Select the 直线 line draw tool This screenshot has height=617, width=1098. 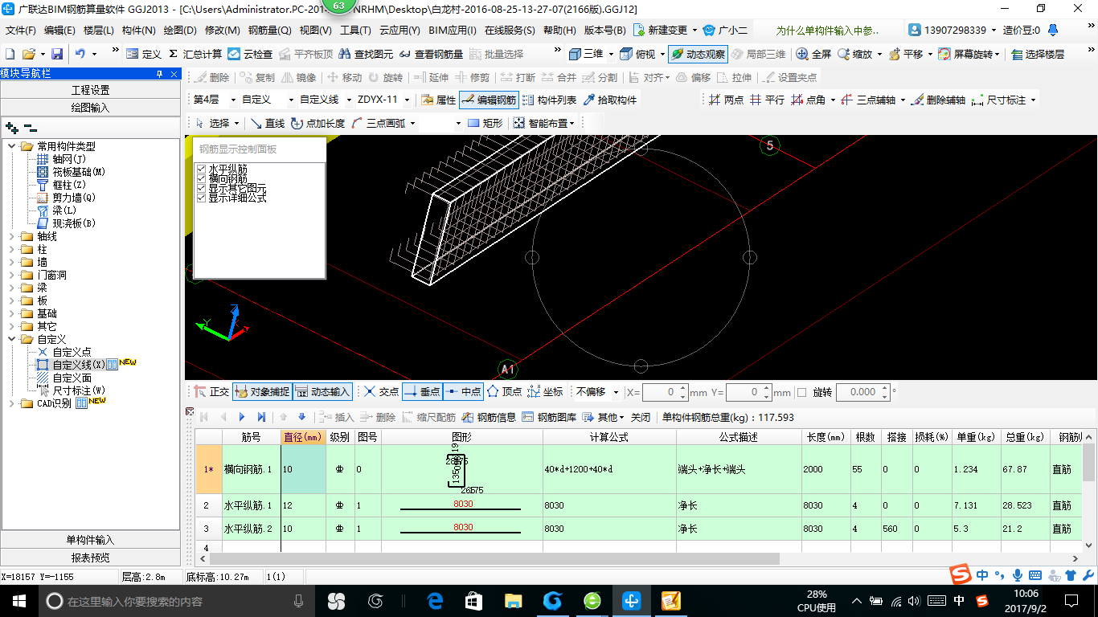click(x=268, y=123)
